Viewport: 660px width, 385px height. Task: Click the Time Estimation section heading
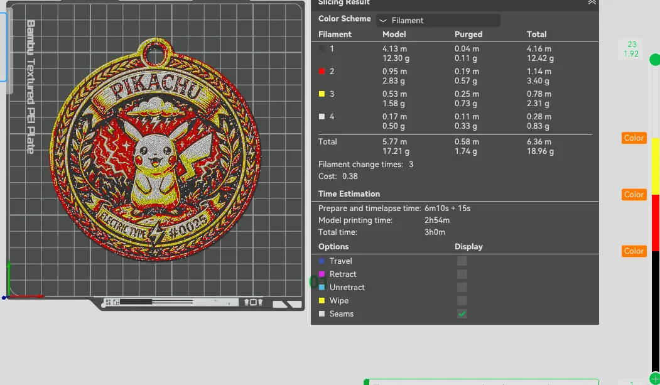point(349,193)
